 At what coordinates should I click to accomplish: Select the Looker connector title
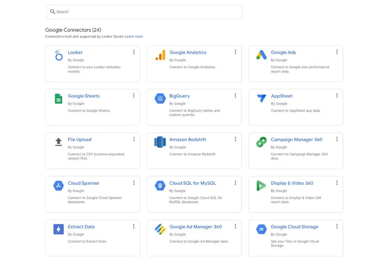point(75,52)
